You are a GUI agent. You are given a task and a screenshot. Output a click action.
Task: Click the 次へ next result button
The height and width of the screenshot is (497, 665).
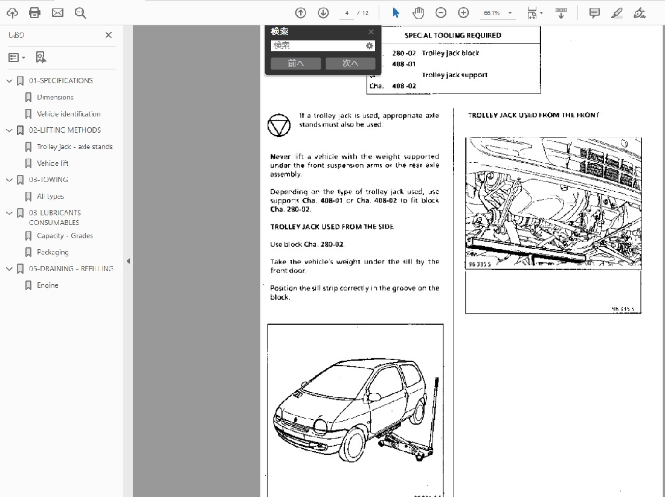(x=350, y=63)
